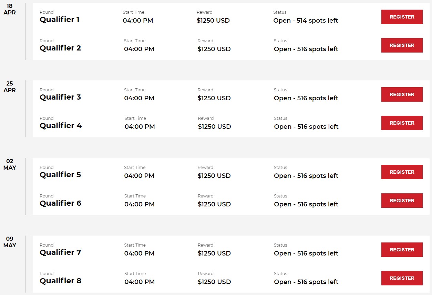The width and height of the screenshot is (432, 295).
Task: Click Qualifier 2 reward $1250 USD
Action: [214, 49]
